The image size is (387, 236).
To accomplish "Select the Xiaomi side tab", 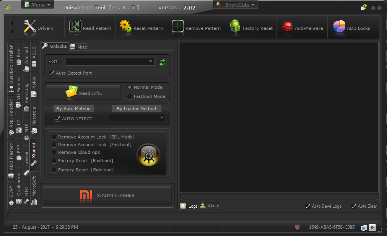I will [34, 155].
